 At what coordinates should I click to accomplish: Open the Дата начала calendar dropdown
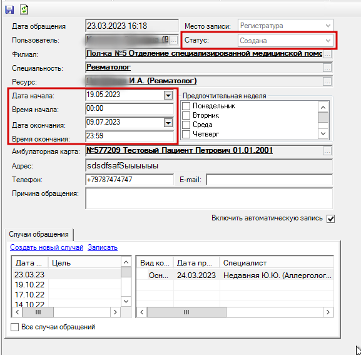(x=168, y=95)
